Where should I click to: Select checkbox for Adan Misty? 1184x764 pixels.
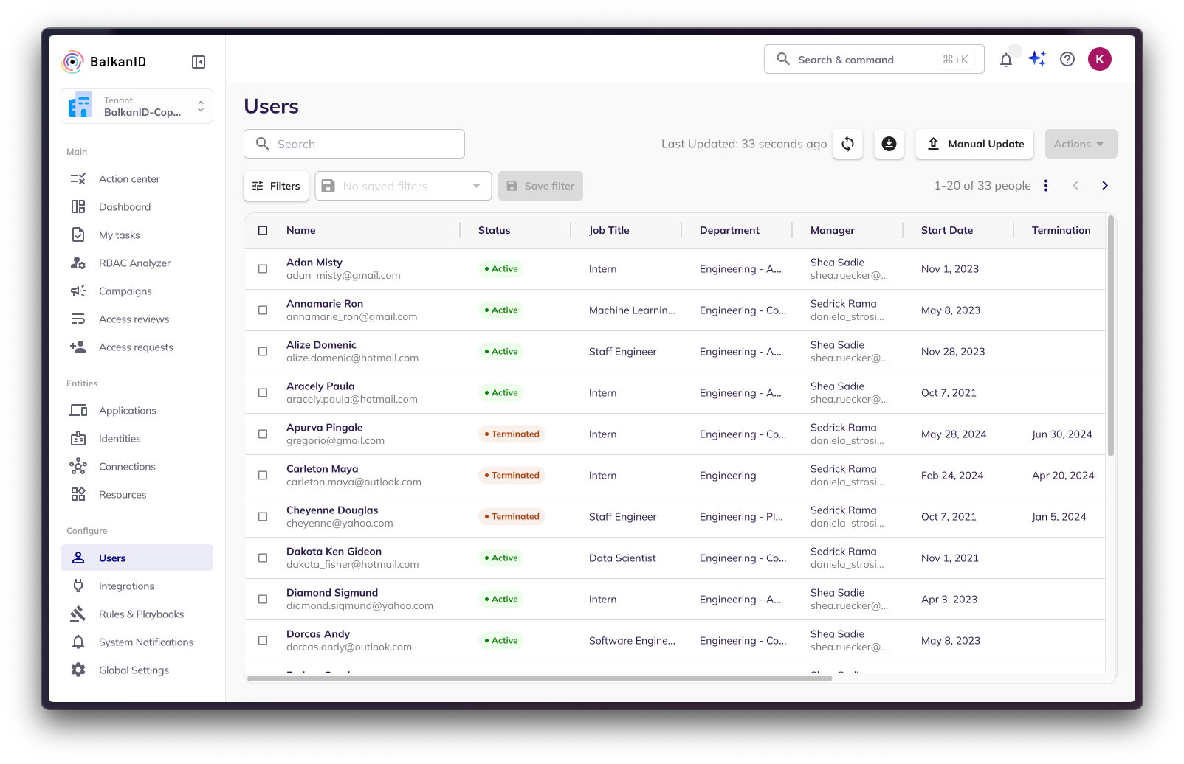pyautogui.click(x=263, y=269)
